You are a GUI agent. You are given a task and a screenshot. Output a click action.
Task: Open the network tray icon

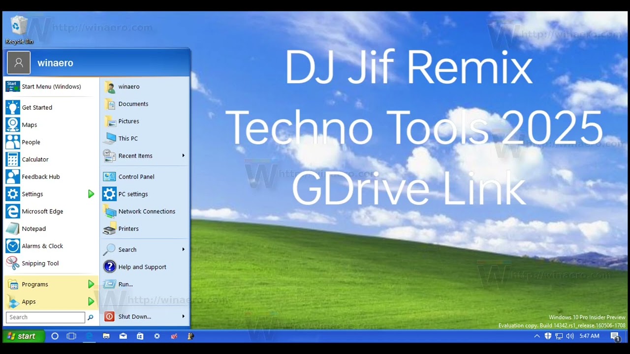tap(559, 336)
